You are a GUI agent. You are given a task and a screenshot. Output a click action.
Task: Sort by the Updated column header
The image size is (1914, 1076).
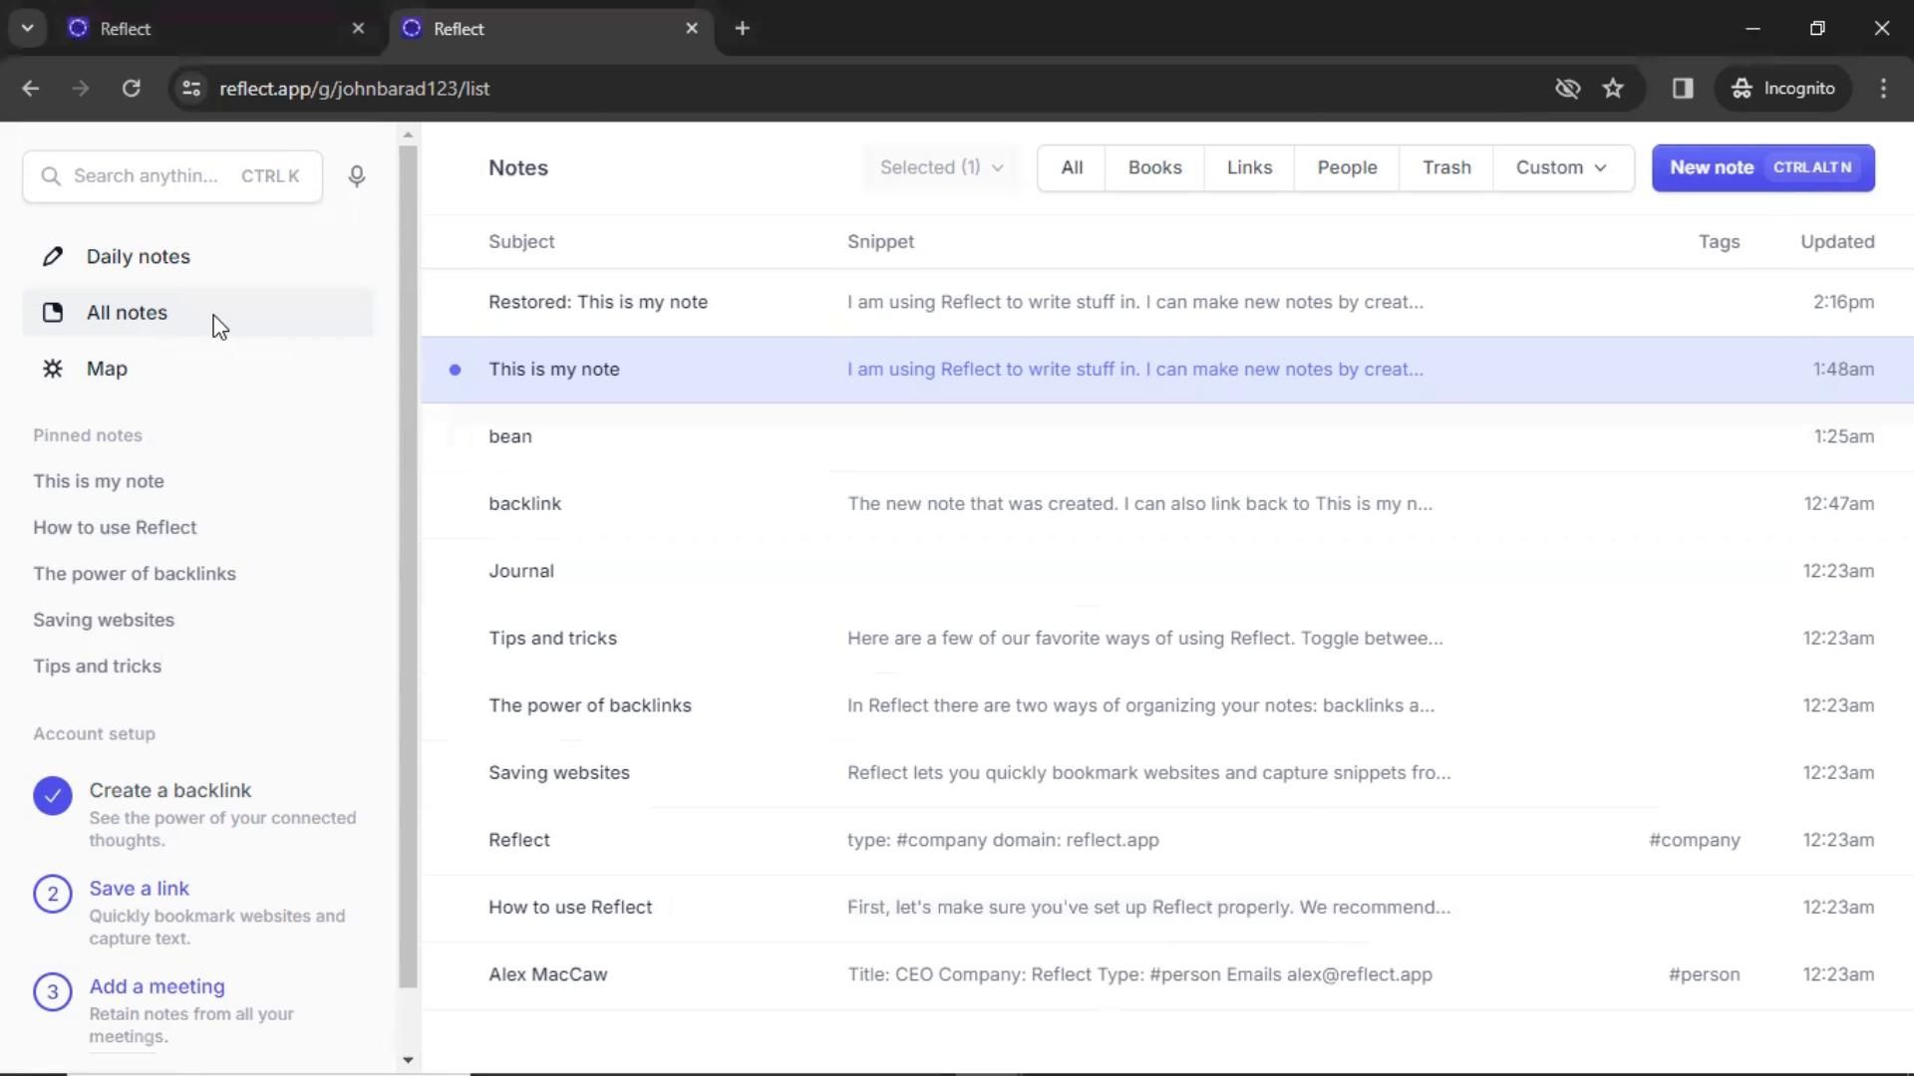point(1837,242)
